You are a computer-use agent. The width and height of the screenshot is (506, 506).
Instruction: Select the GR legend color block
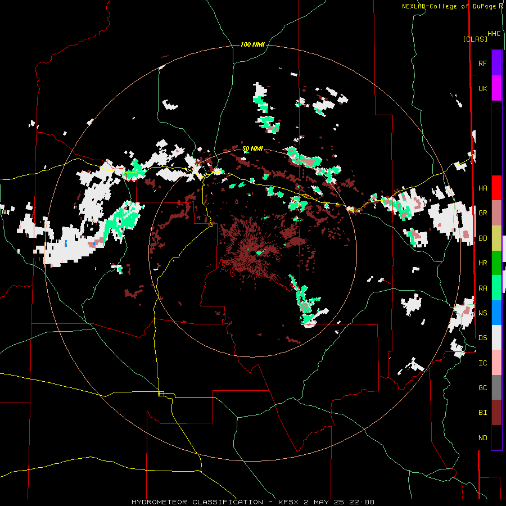[496, 213]
